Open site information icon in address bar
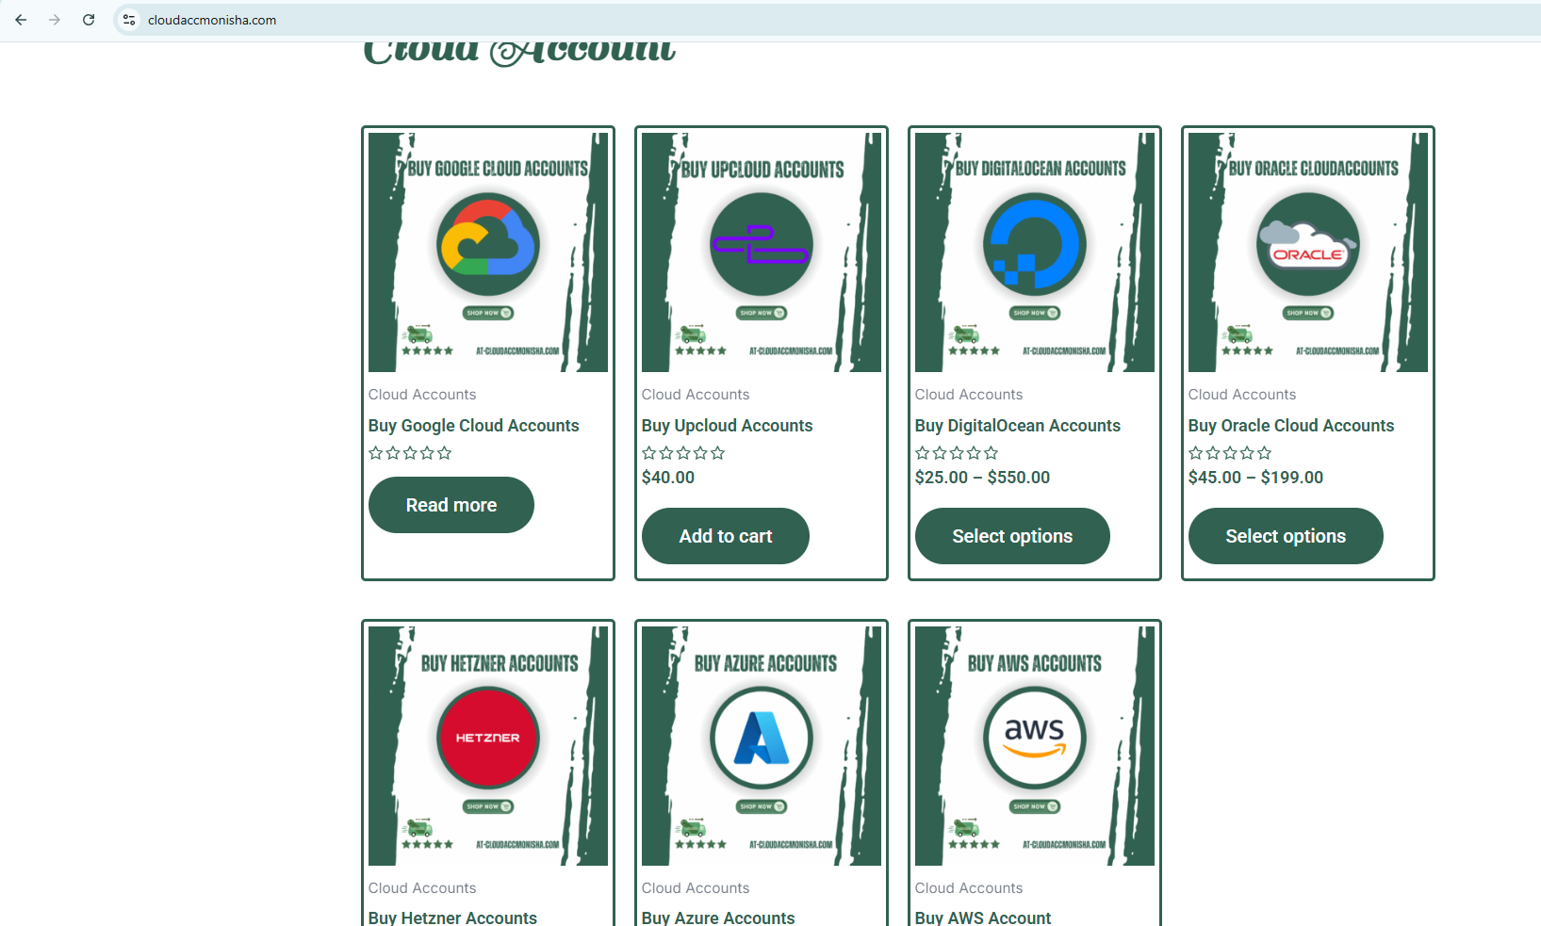 tap(129, 20)
